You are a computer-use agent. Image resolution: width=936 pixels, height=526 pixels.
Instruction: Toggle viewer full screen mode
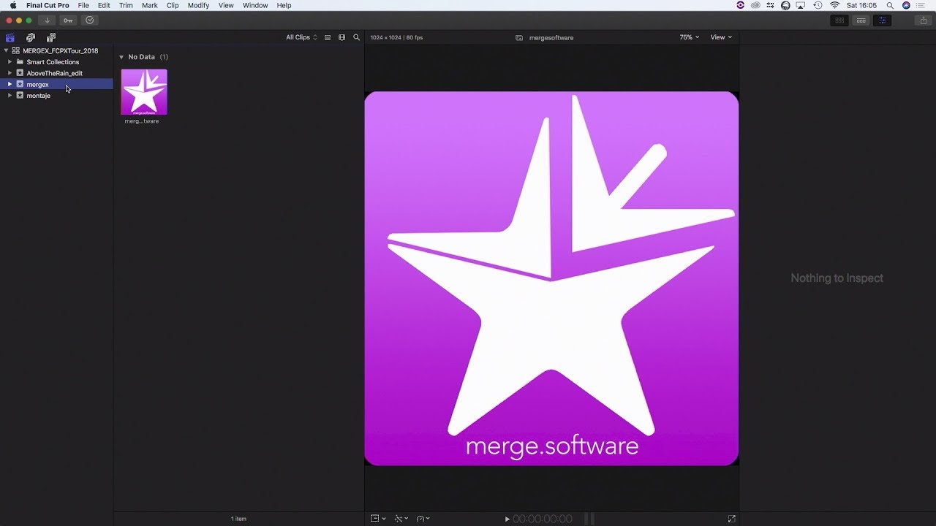pyautogui.click(x=731, y=519)
